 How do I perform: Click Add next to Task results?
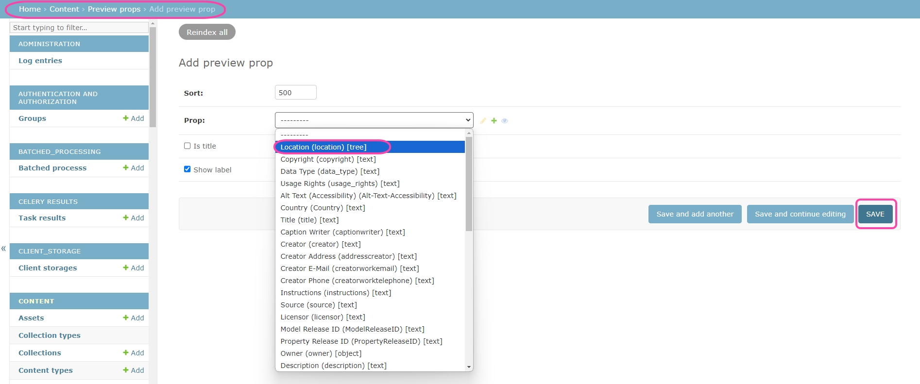[134, 218]
